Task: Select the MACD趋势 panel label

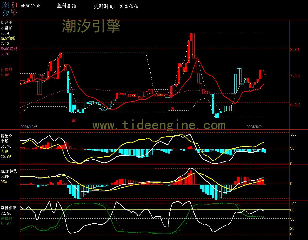Action: pyautogui.click(x=9, y=171)
